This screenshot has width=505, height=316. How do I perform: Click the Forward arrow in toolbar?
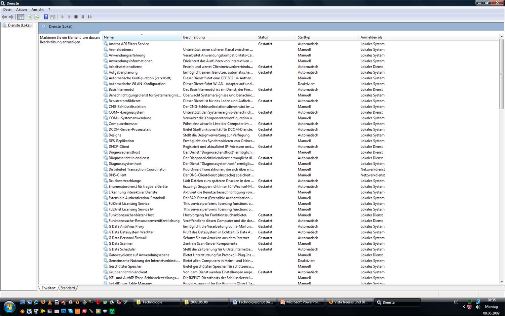(x=11, y=17)
